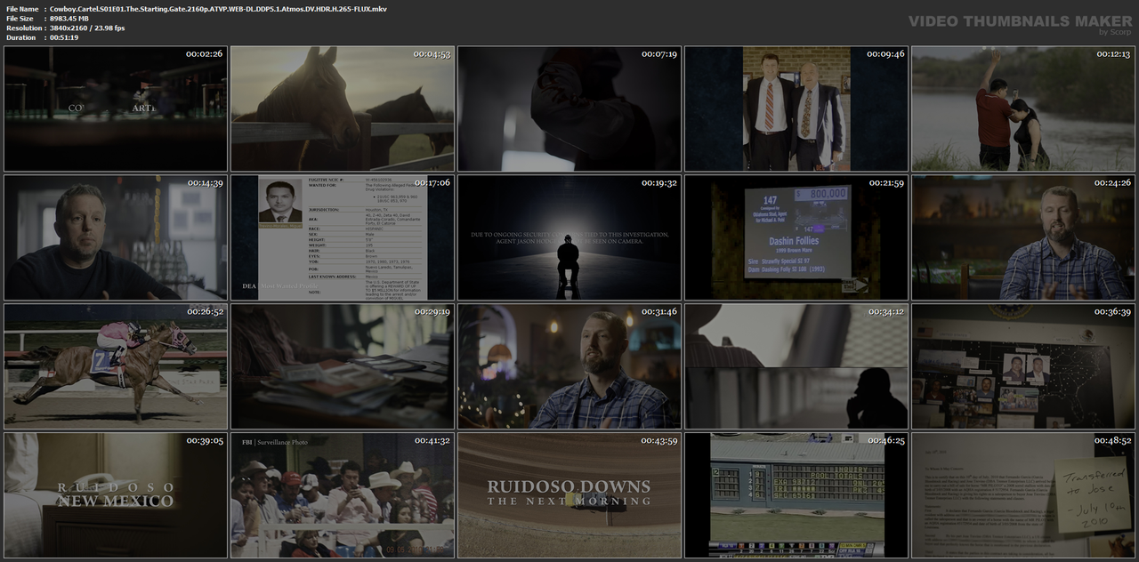Select the seated agent silhouette thumbnail 00:19:32
The height and width of the screenshot is (562, 1139).
[569, 237]
